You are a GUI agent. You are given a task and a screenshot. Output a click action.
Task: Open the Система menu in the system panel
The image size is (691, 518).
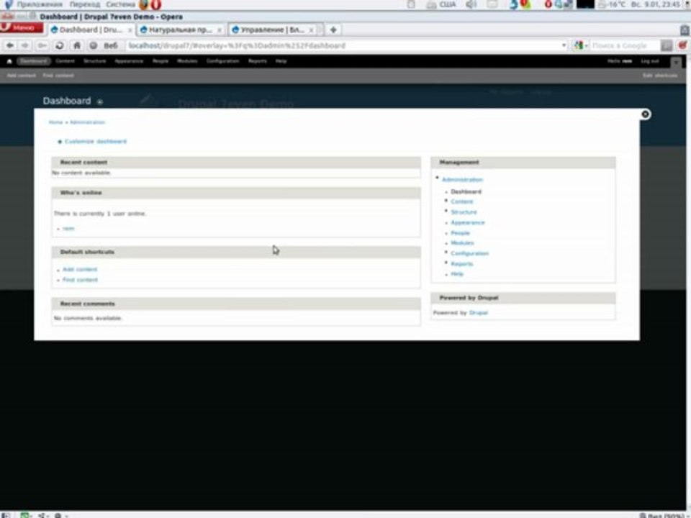click(120, 4)
